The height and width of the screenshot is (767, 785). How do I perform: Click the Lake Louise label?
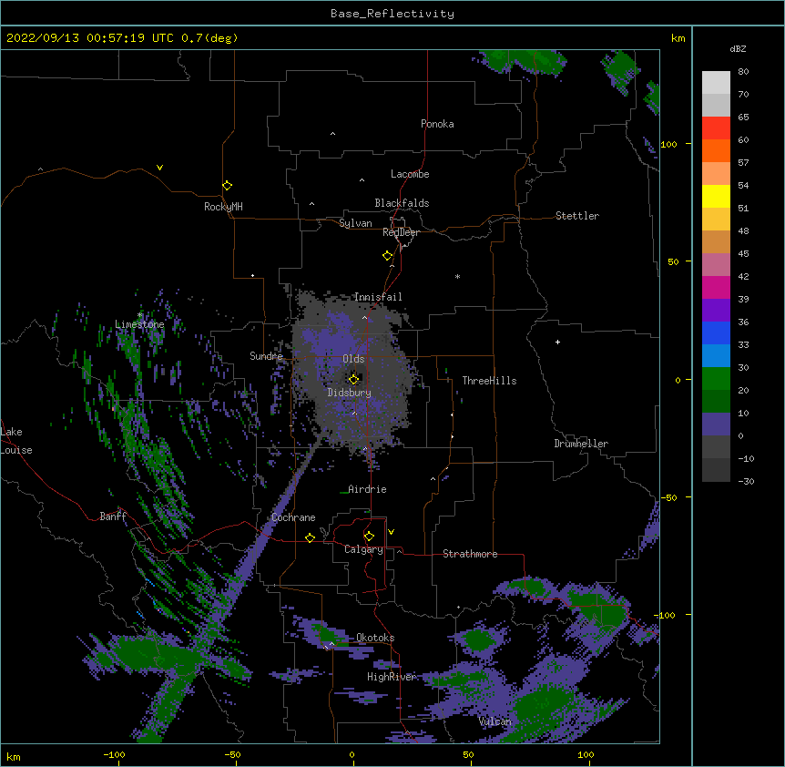pos(16,441)
